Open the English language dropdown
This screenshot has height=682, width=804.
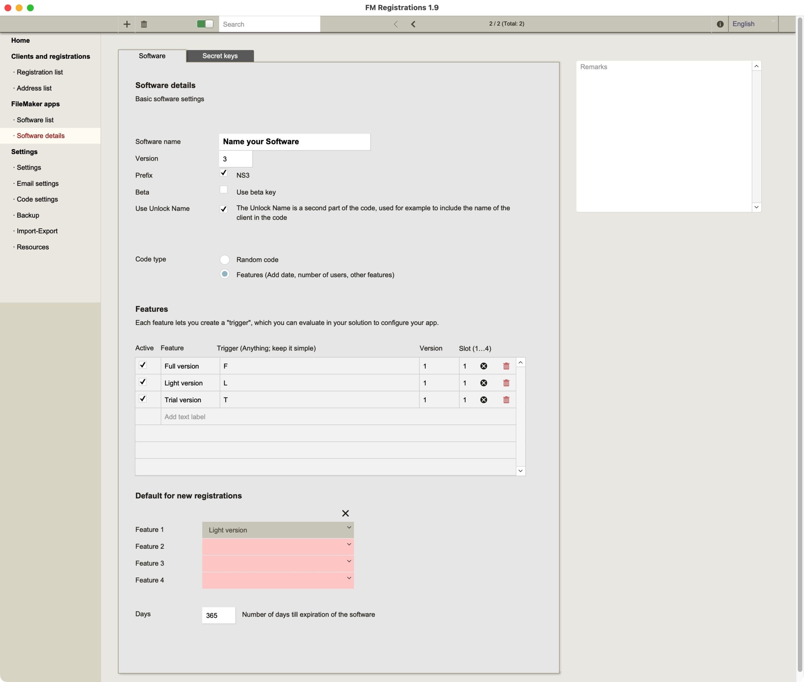pos(753,24)
